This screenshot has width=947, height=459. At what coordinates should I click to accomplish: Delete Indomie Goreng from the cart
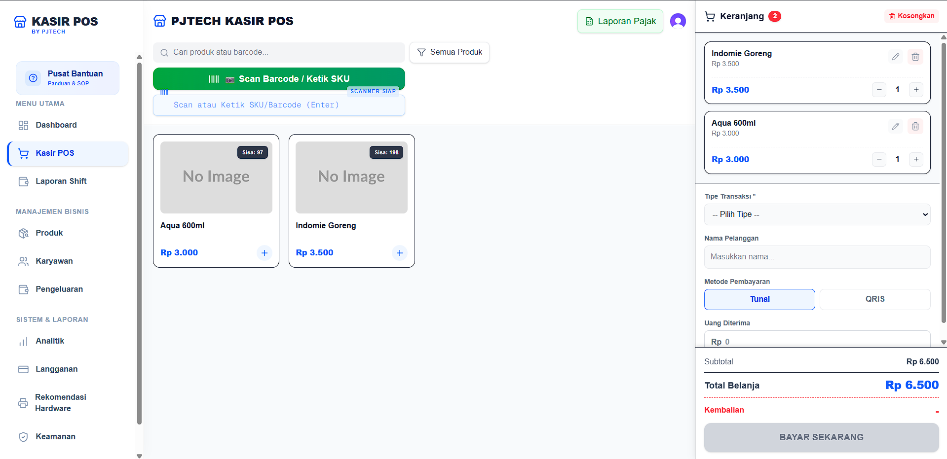pyautogui.click(x=915, y=57)
